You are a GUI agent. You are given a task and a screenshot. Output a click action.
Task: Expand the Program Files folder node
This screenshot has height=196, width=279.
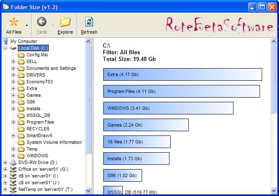coord(13,122)
